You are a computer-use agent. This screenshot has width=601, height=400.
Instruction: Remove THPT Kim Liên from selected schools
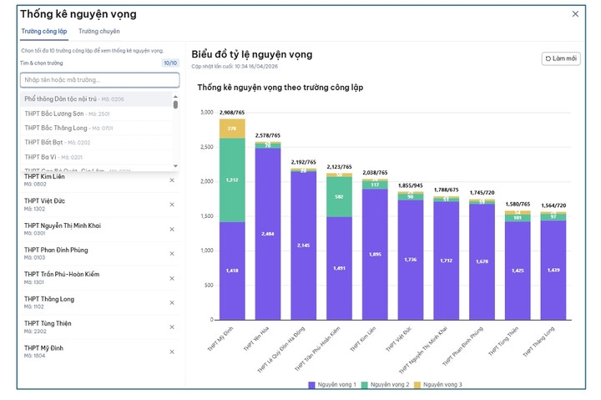tap(172, 180)
